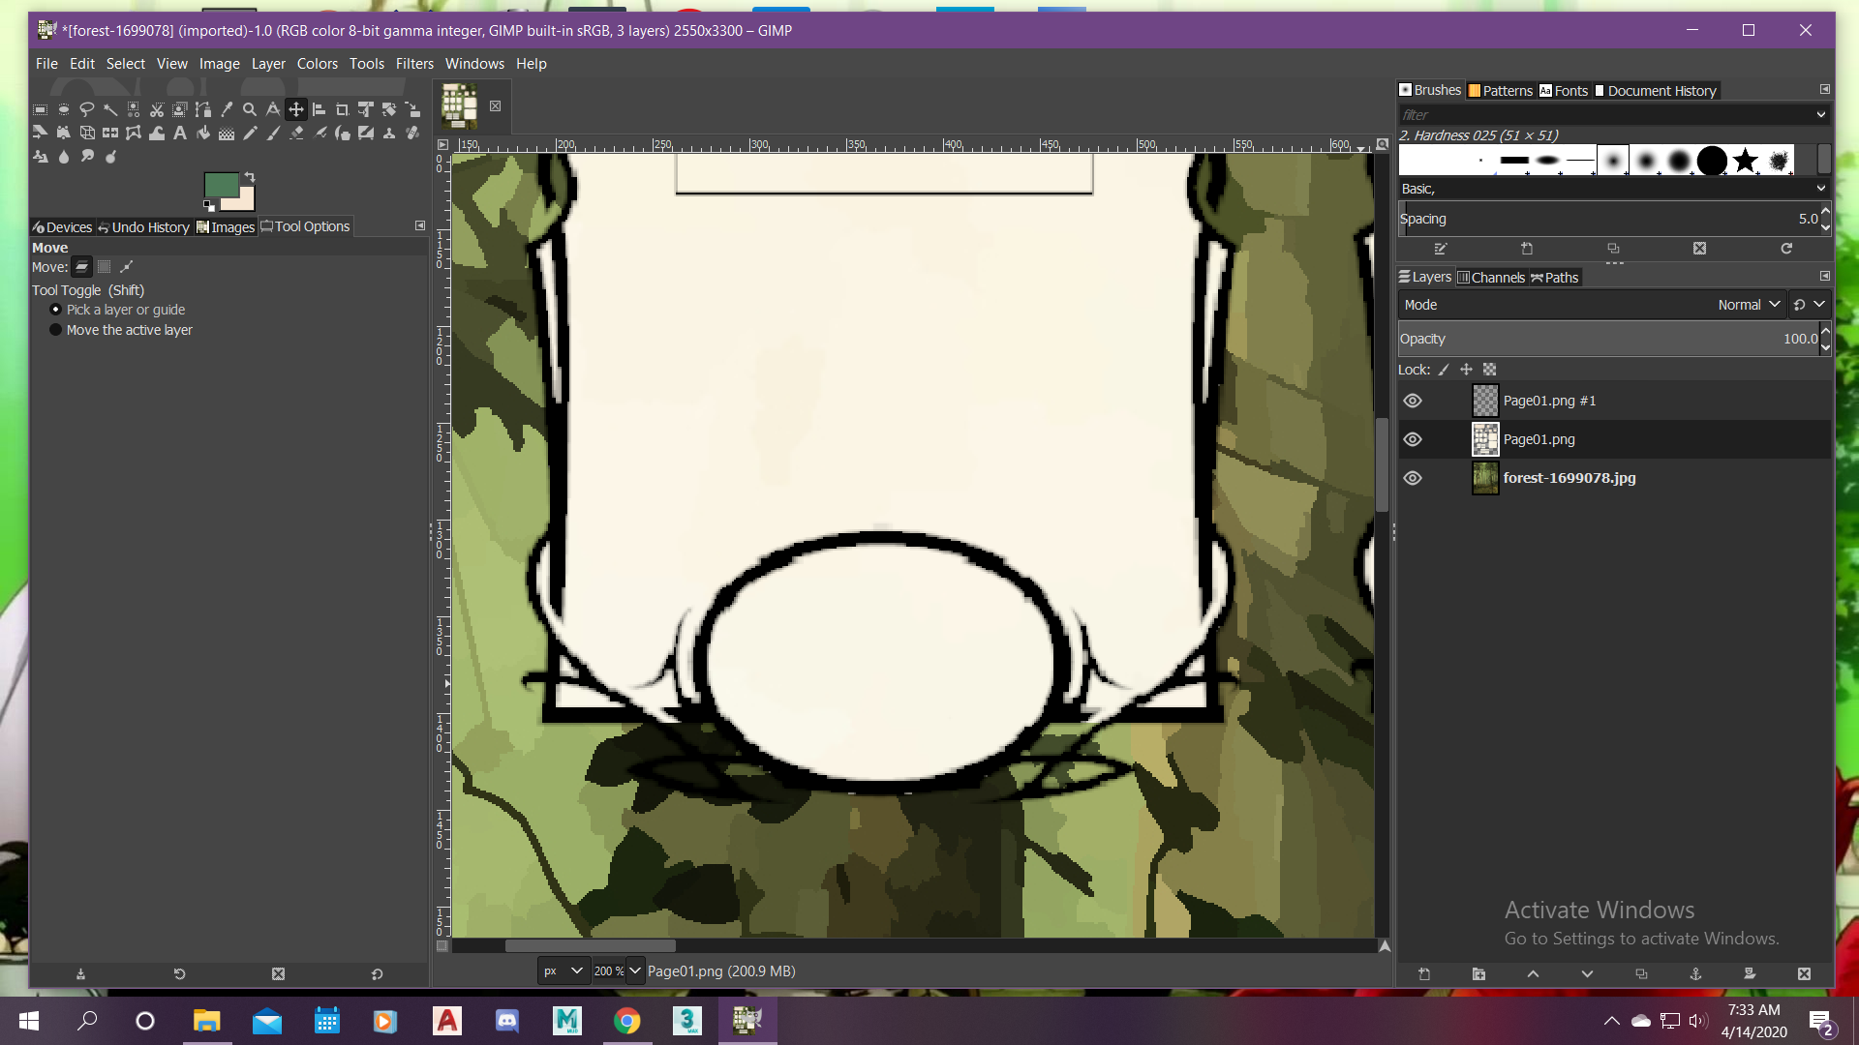Viewport: 1859px width, 1045px height.
Task: Open the Filters menu
Action: 414,64
